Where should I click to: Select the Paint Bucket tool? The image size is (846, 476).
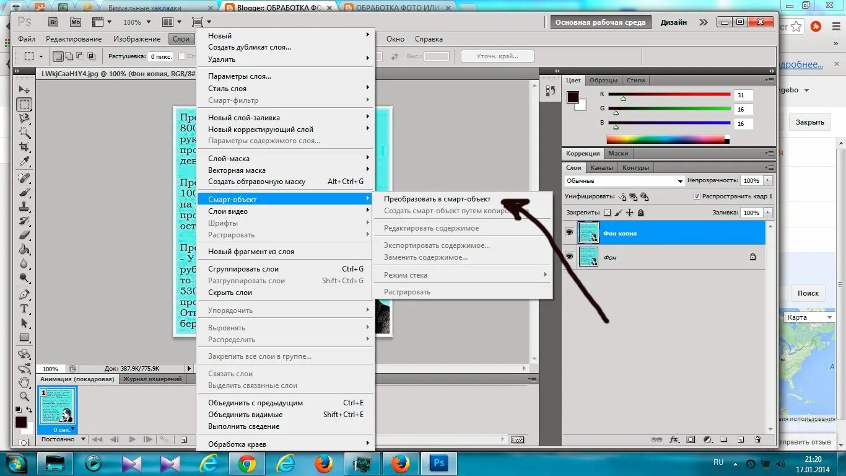click(24, 250)
